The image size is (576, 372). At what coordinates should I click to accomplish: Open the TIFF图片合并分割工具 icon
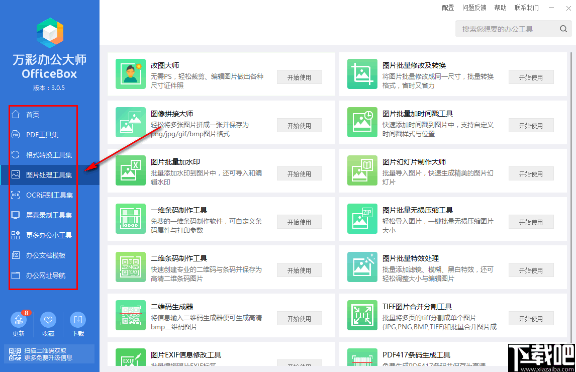(x=362, y=315)
